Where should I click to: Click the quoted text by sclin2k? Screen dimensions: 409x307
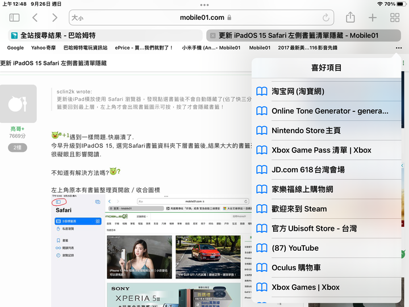pos(154,99)
